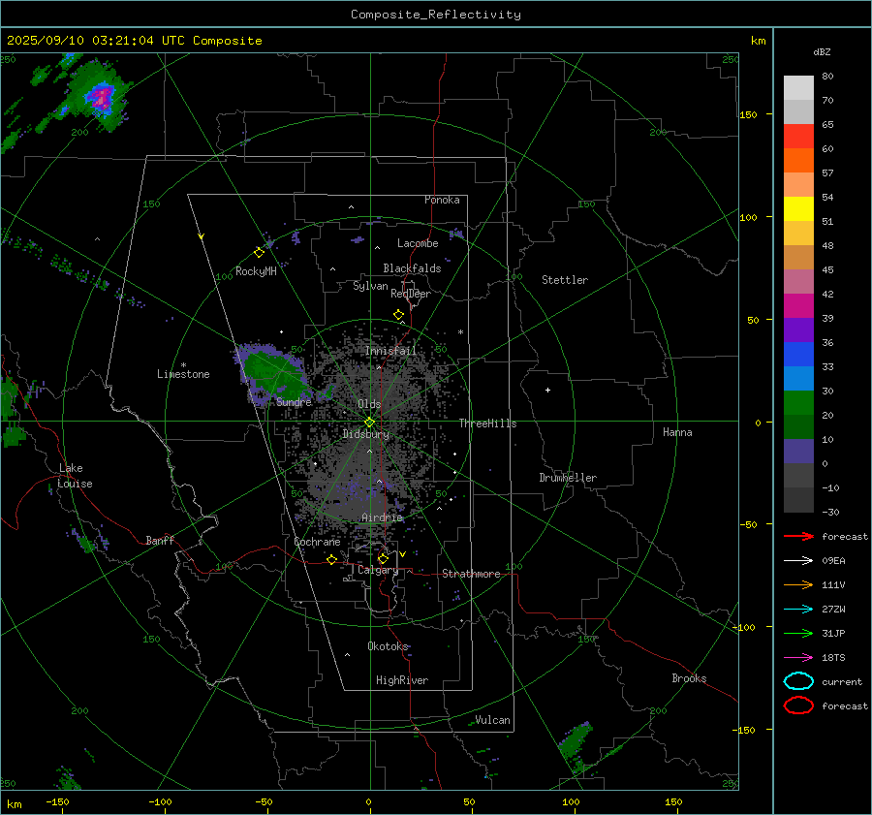Click the ThreeHills label

point(487,423)
